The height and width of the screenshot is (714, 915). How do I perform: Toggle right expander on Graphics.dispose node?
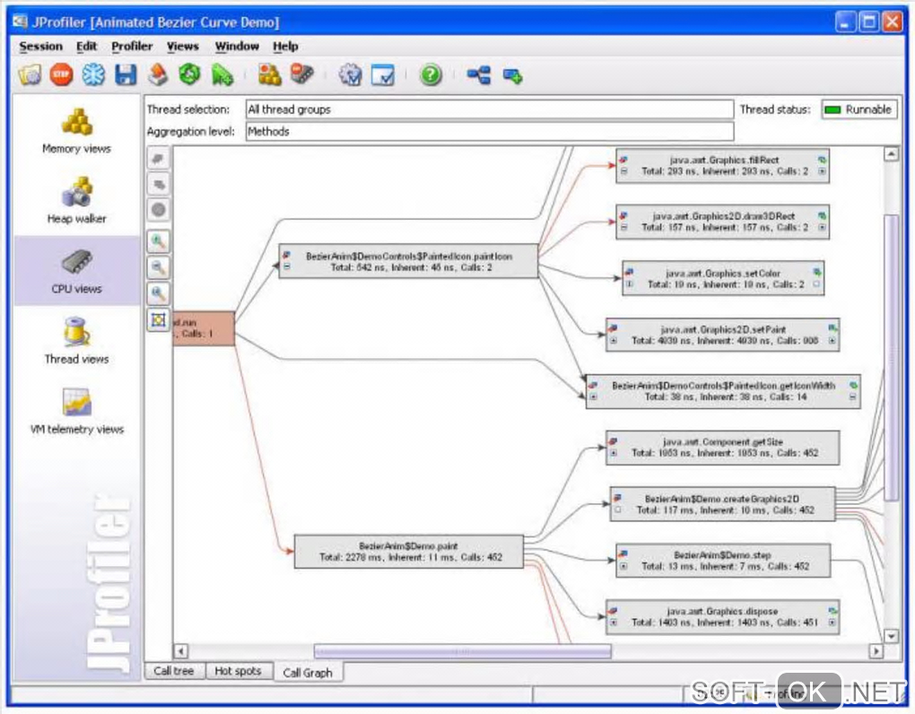point(832,623)
